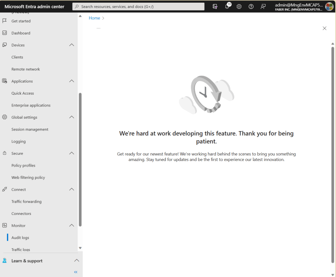The width and height of the screenshot is (336, 277).
Task: Click the Dashboard chart icon
Action: (x=5, y=33)
